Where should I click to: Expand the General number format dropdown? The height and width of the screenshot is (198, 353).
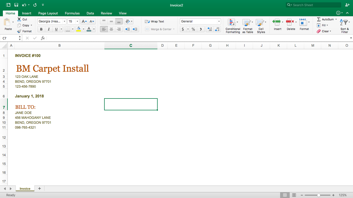[219, 21]
